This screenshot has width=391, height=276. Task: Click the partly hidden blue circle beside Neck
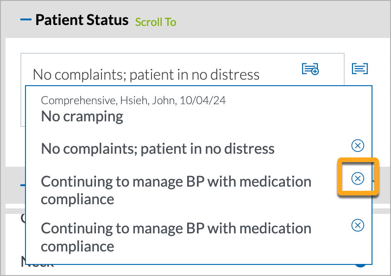360,266
